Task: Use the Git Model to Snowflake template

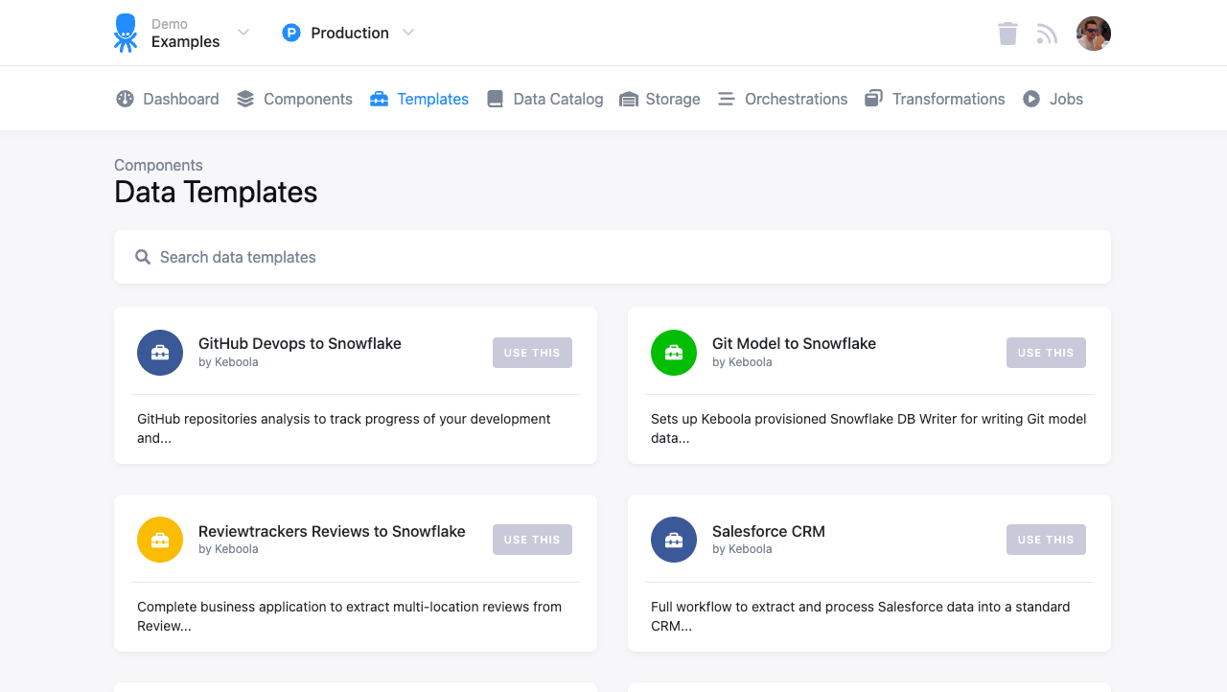Action: (x=1046, y=353)
